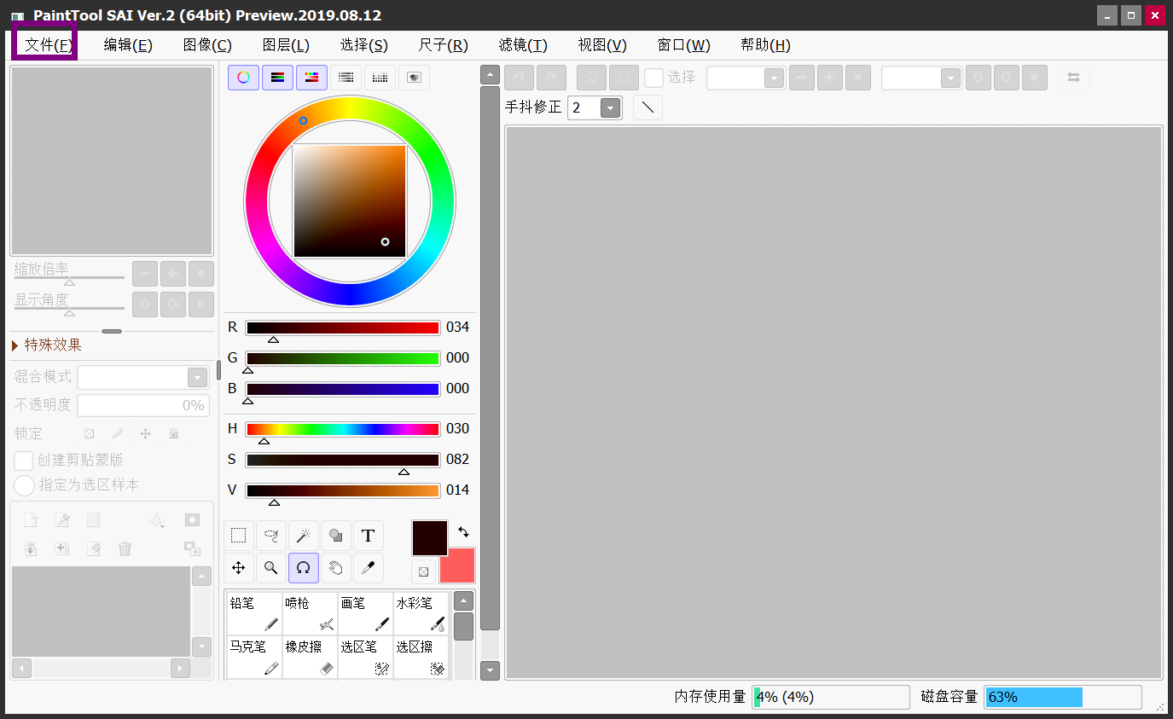Click the pink background color swatch
Screen dimensions: 1173x719
click(457, 565)
